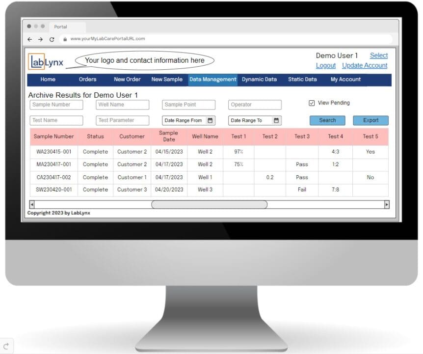Reload the page with the refresh icon
The height and width of the screenshot is (354, 423).
pos(52,38)
